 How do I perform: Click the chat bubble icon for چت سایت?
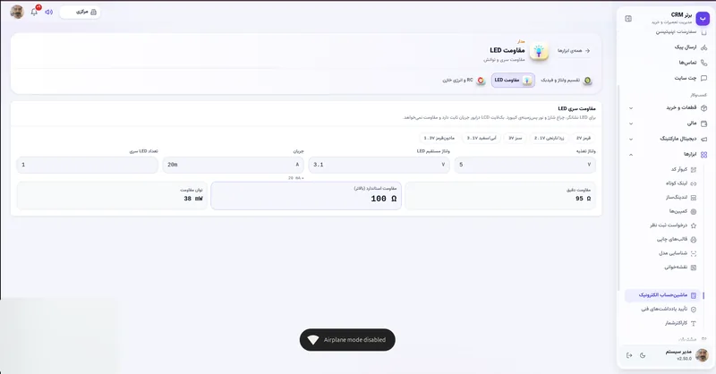coord(703,78)
